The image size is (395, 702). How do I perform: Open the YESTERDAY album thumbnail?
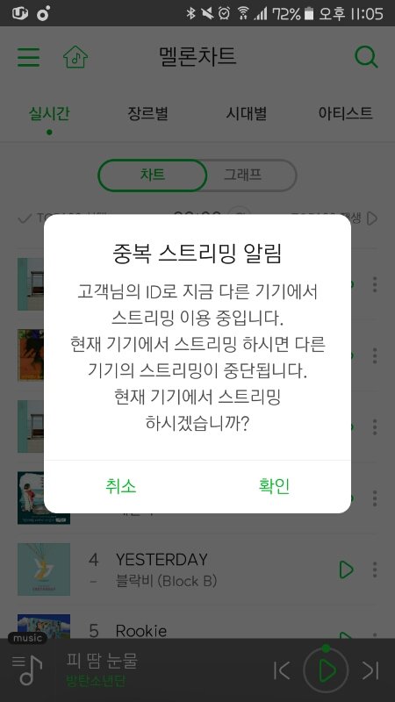pos(44,569)
